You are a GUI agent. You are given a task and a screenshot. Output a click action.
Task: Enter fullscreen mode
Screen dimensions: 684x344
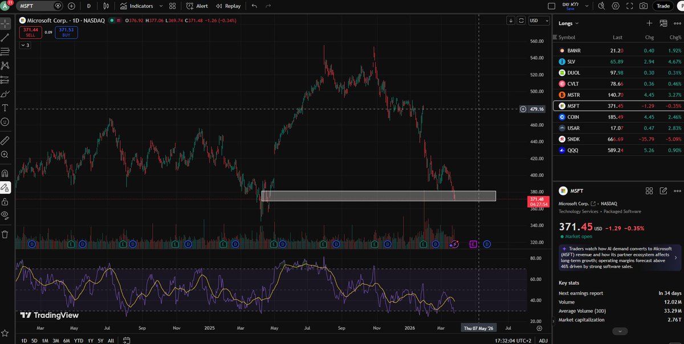click(630, 6)
